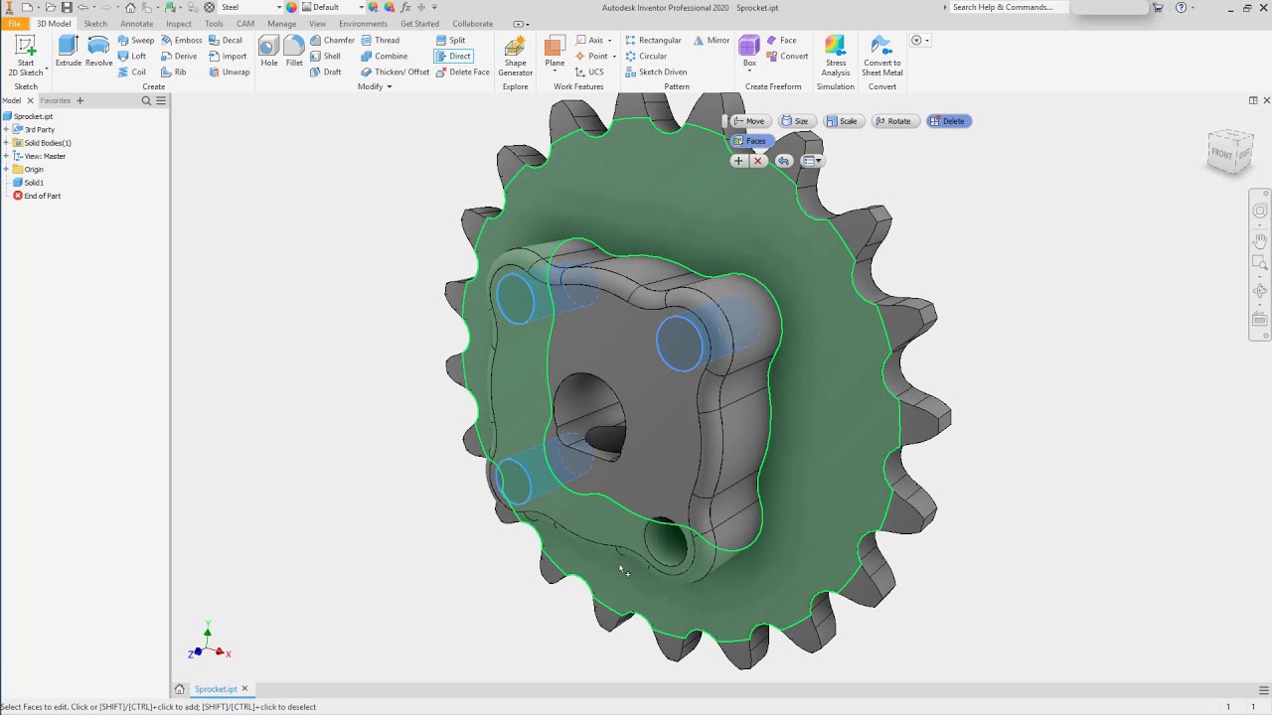This screenshot has width=1272, height=715.
Task: Open Stress Analysis simulation
Action: pos(836,56)
